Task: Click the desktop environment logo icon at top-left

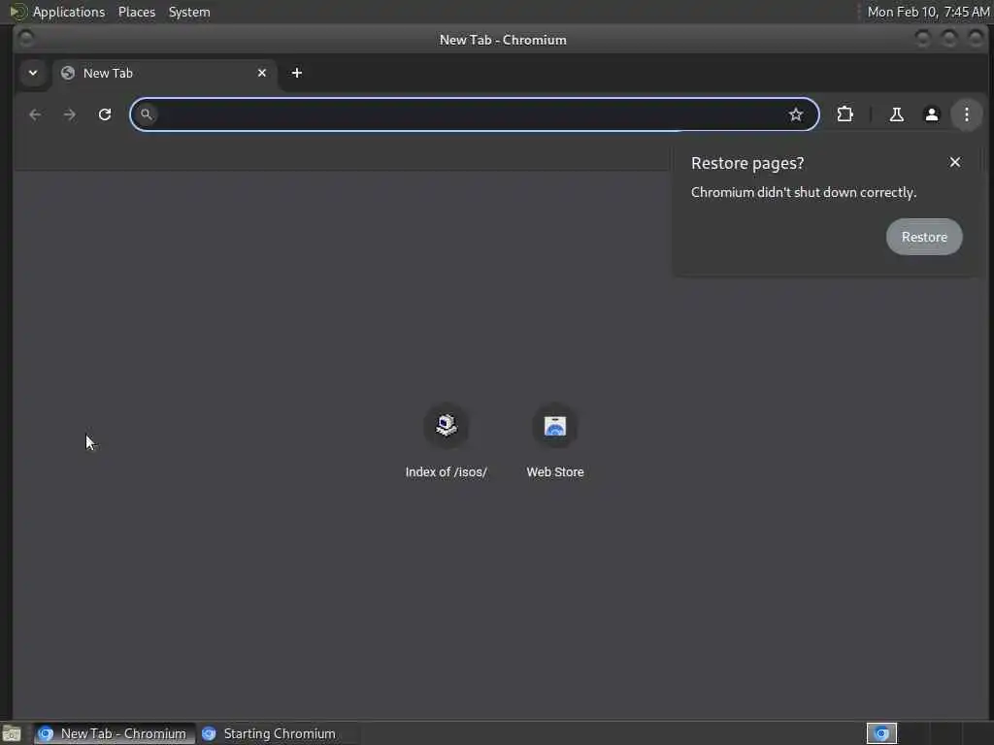Action: [x=17, y=12]
